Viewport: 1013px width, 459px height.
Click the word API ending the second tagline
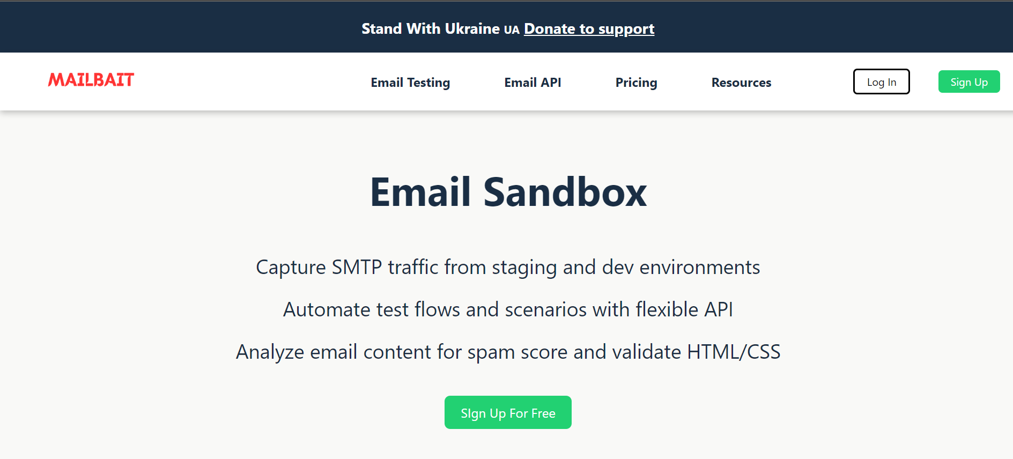click(x=719, y=309)
